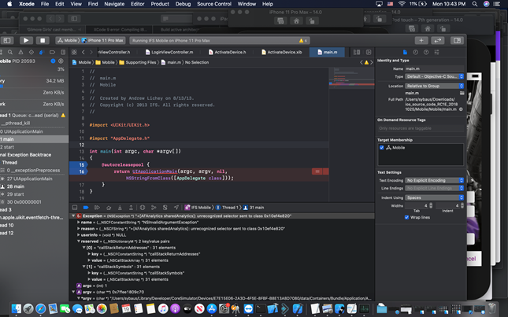
Task: Switch to the ActivateDevice.h tab
Action: 227,52
